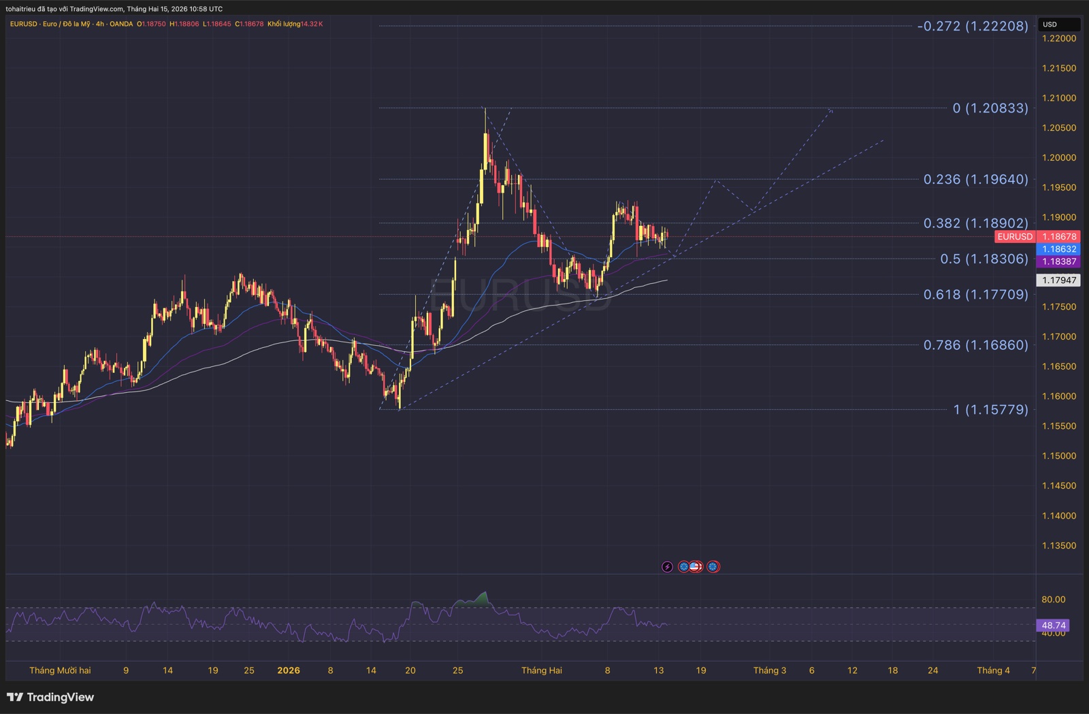Select the 0.5 (1.18306) Fibonacci level label

[984, 259]
